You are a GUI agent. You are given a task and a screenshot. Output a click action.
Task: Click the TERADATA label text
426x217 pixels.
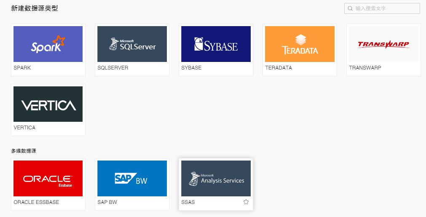point(279,67)
